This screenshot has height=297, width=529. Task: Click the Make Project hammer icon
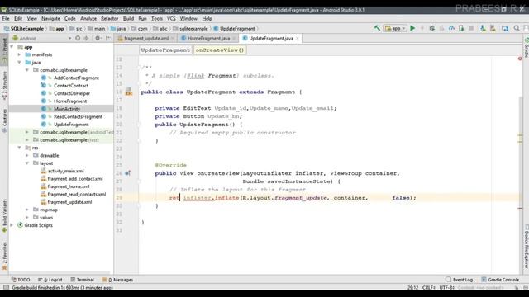(x=377, y=29)
